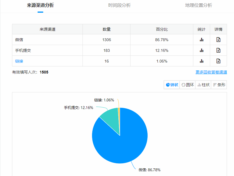Viewport: 234px width, 176px height.
Task: View details document icon for 链接
Action: point(218,61)
